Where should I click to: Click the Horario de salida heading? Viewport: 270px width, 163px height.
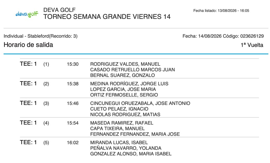point(28,45)
